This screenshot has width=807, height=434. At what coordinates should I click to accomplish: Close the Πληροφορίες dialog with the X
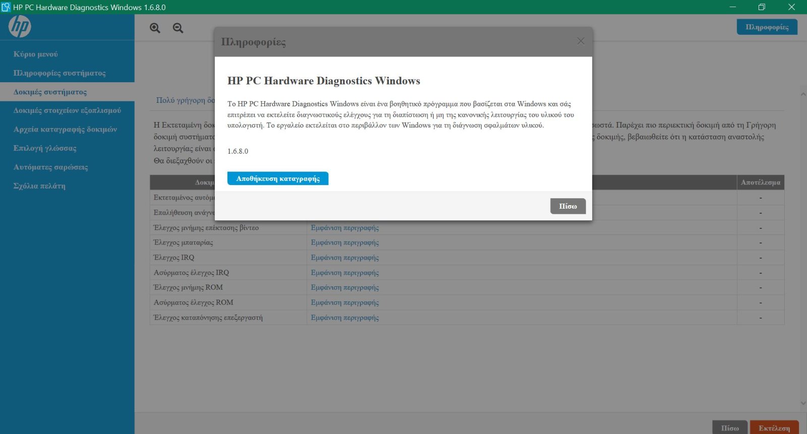[581, 41]
